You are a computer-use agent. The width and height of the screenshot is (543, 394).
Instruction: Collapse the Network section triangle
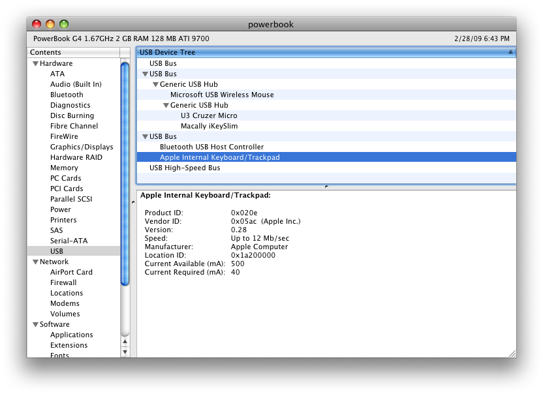tap(35, 262)
